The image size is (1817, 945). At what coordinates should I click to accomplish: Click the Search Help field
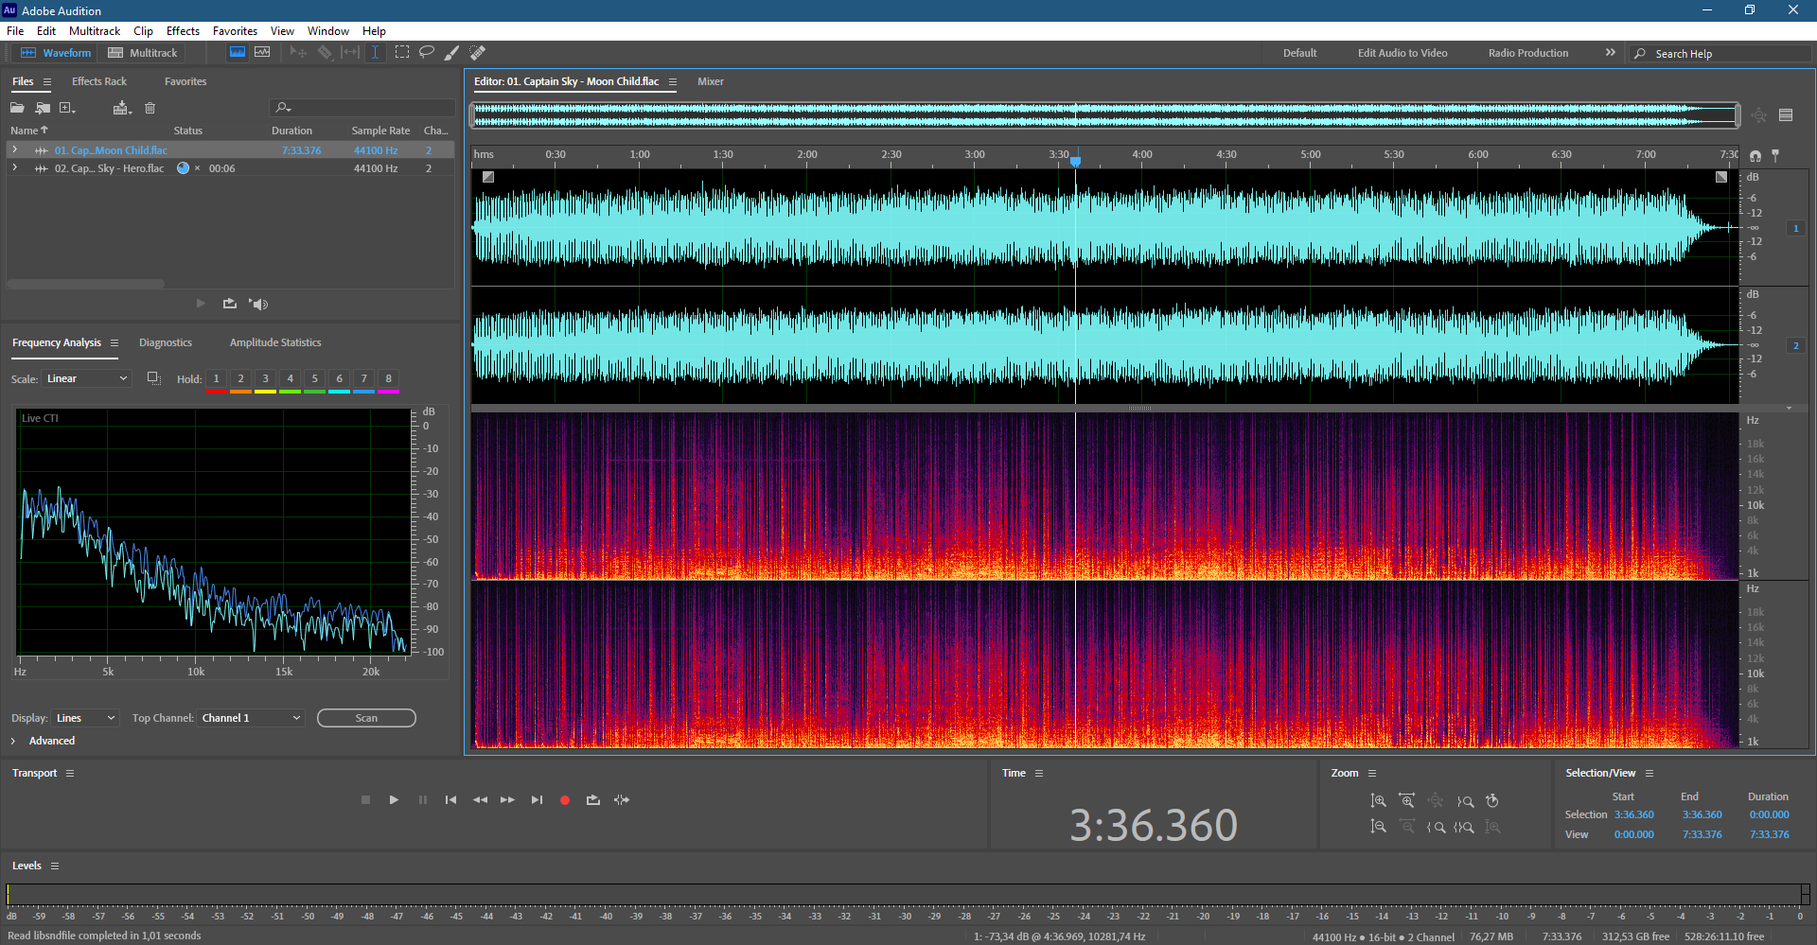1722,54
